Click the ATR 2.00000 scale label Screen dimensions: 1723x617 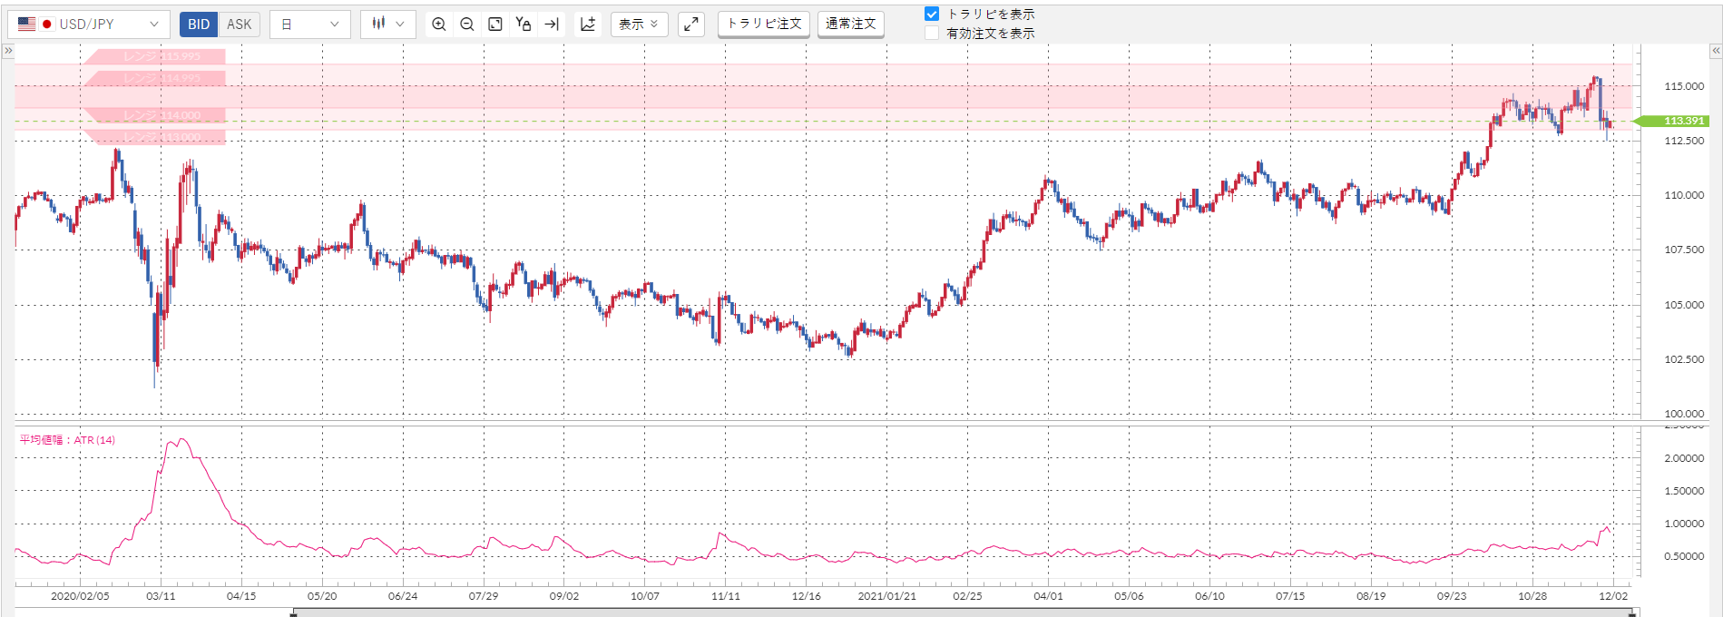1684,458
